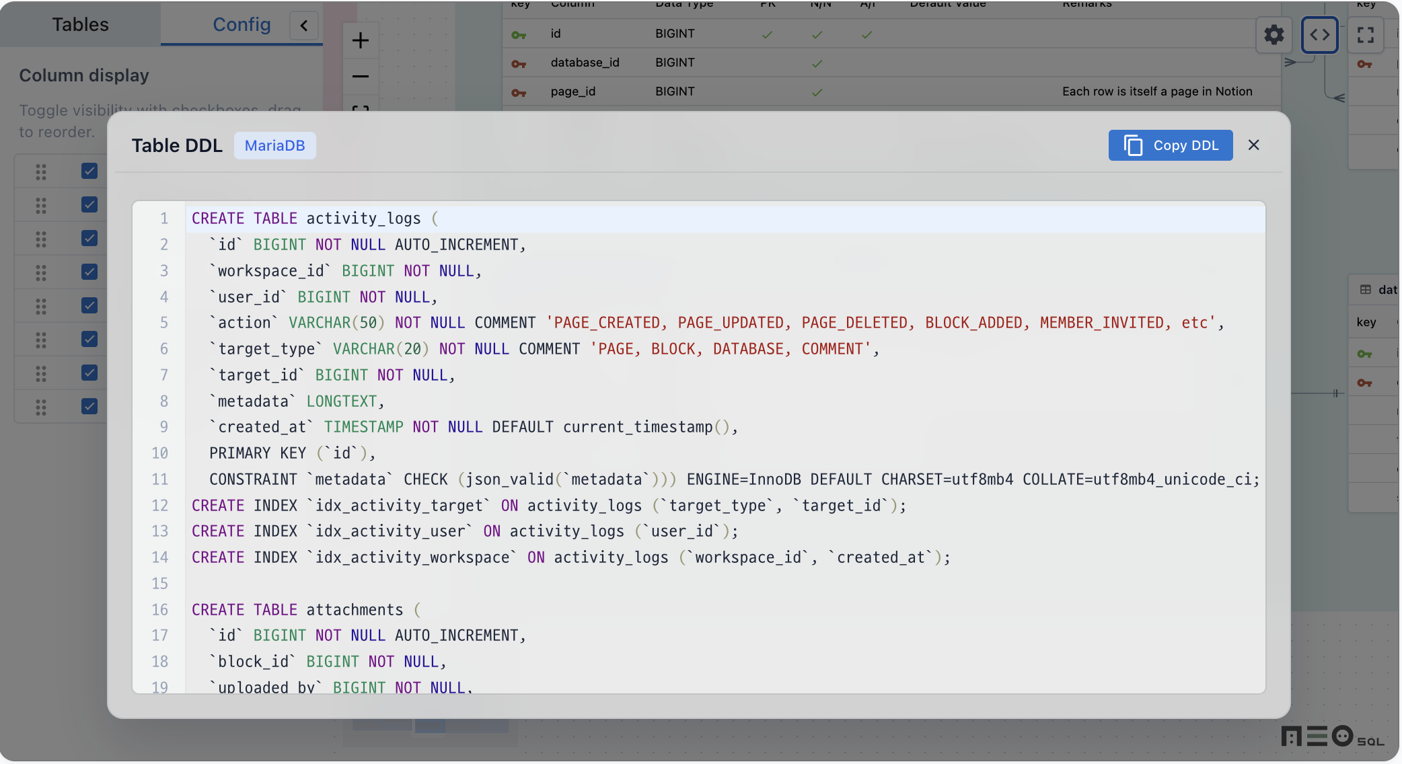This screenshot has height=764, width=1402.
Task: Click the id column name cell
Action: (556, 34)
